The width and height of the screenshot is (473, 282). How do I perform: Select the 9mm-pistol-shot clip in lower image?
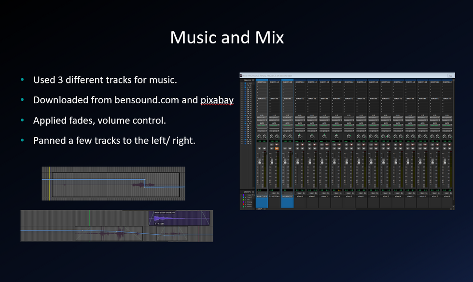click(179, 218)
